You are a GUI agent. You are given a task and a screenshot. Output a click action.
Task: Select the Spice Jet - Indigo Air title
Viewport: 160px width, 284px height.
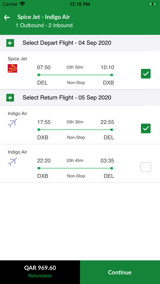44,17
